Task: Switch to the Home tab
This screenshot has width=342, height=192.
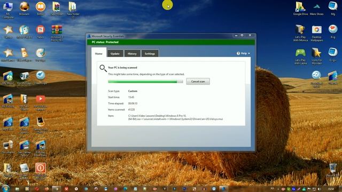Action: pyautogui.click(x=98, y=53)
